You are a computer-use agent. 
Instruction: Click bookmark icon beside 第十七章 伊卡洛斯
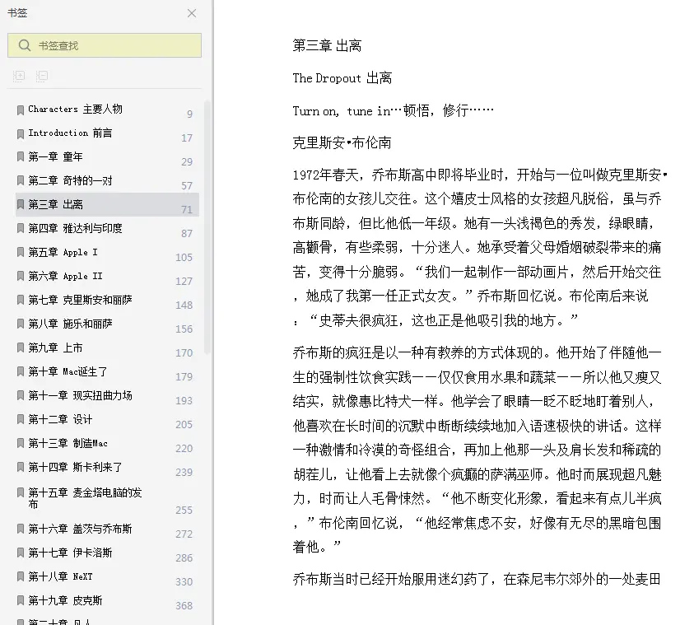21,553
